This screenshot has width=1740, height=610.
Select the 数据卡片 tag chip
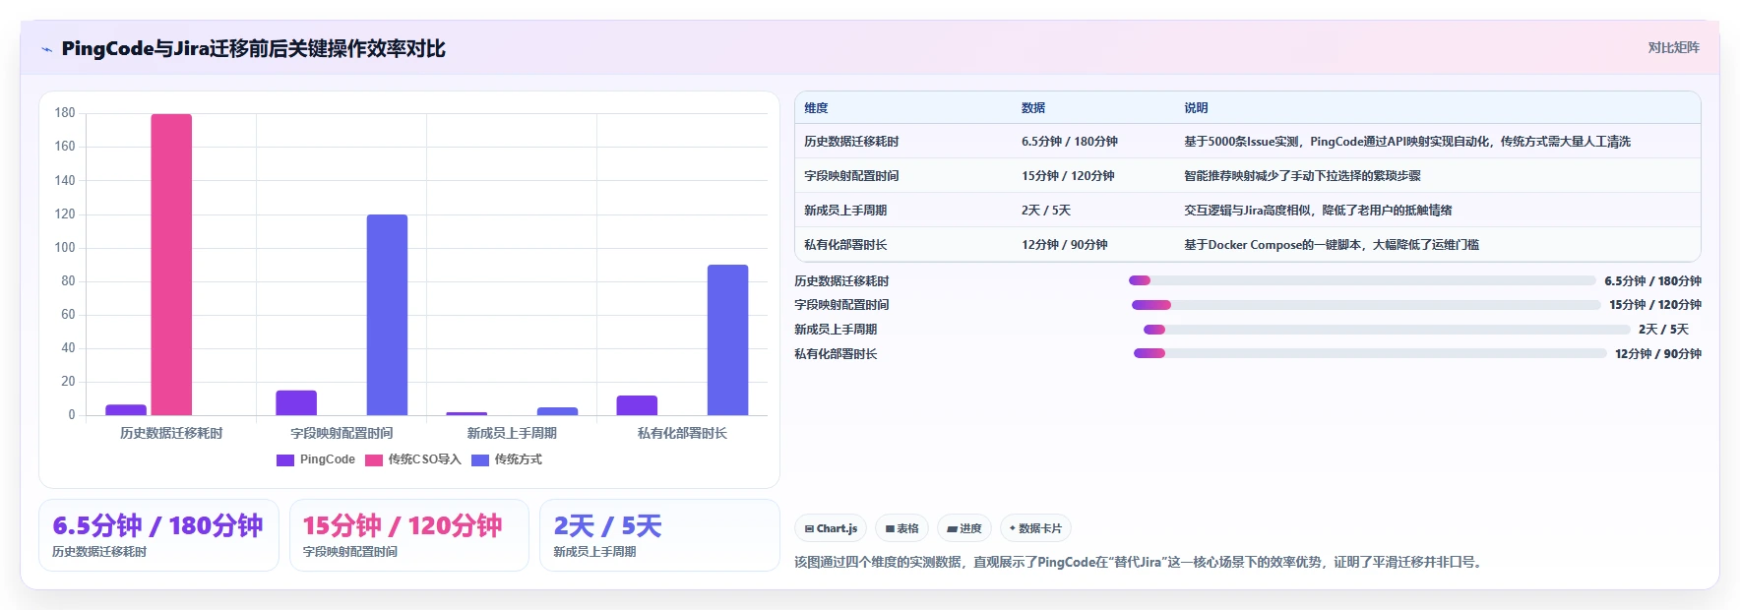click(1035, 528)
